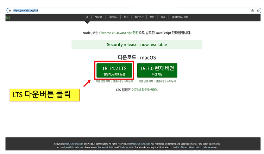Open the ABOUT navigation item
The width and height of the screenshot is (264, 154).
pyautogui.click(x=99, y=17)
